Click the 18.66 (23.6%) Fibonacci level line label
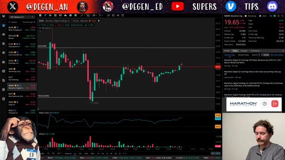This screenshot has height=160, width=285. [x=43, y=96]
